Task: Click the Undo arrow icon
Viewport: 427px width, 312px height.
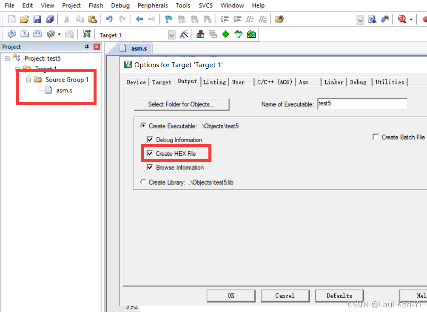Action: tap(109, 19)
